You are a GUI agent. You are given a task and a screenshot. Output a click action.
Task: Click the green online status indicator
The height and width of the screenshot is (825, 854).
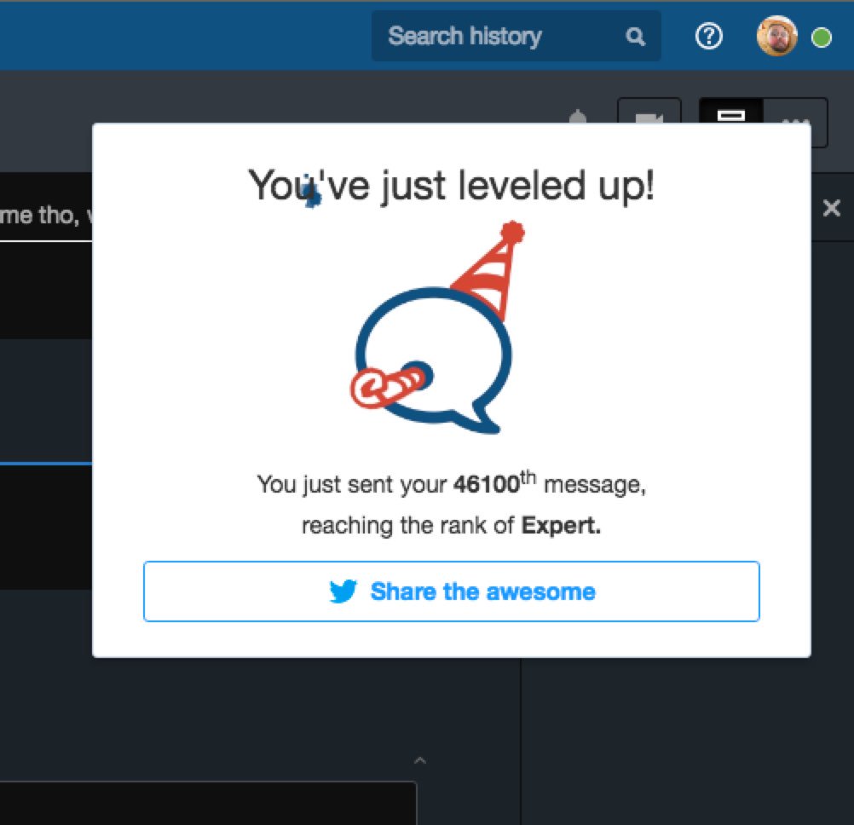pyautogui.click(x=821, y=37)
